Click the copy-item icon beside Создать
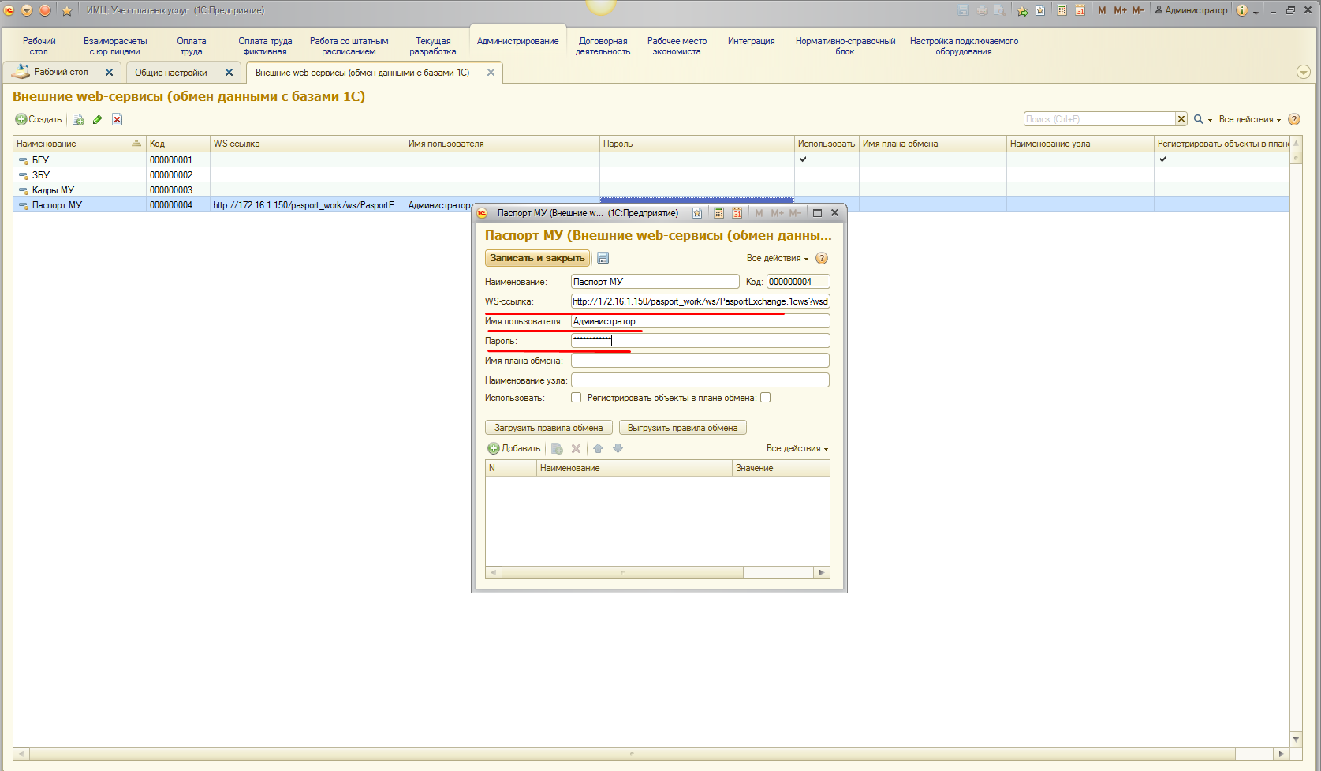Image resolution: width=1321 pixels, height=771 pixels. coord(78,119)
